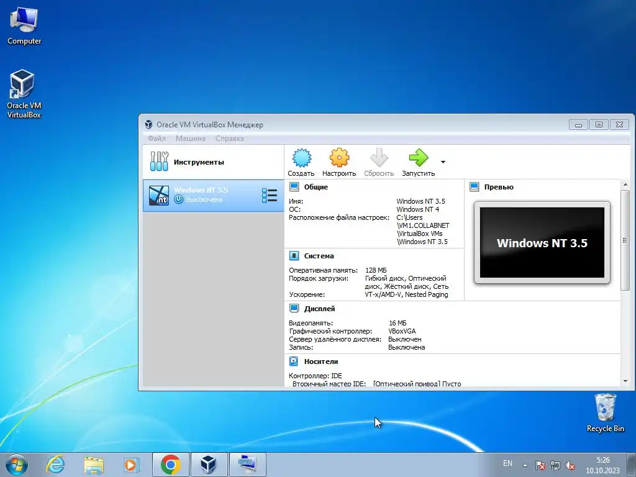Click the Создать (New) gear icon

tap(301, 158)
